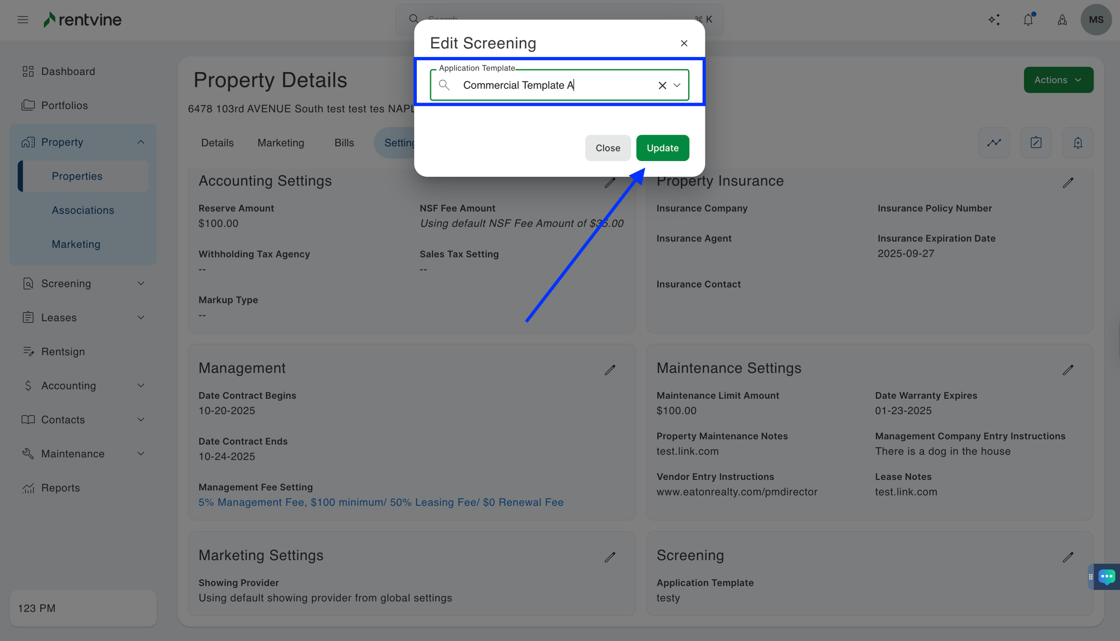The width and height of the screenshot is (1120, 641).
Task: Open the chat widget in bottom right
Action: coord(1105,576)
